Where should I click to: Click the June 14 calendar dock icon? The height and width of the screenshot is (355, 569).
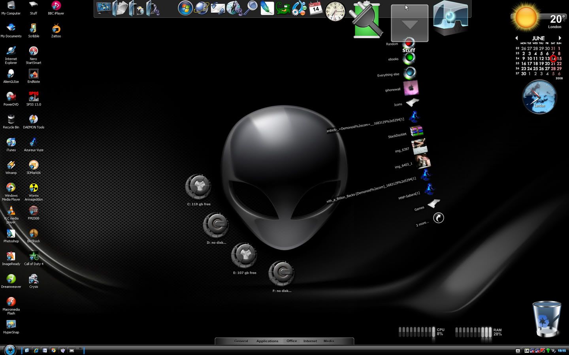tap(315, 8)
